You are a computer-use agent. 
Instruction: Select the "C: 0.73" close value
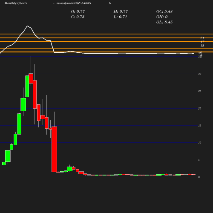click(78, 17)
